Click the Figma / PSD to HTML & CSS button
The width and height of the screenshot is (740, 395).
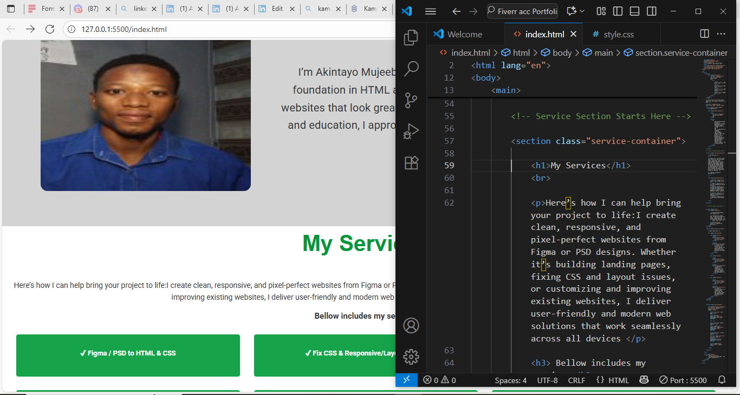coord(128,353)
